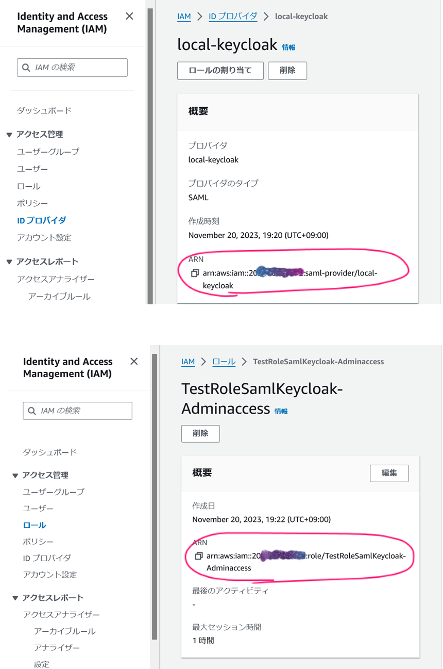Click the 編集 button in the role overview

[389, 473]
